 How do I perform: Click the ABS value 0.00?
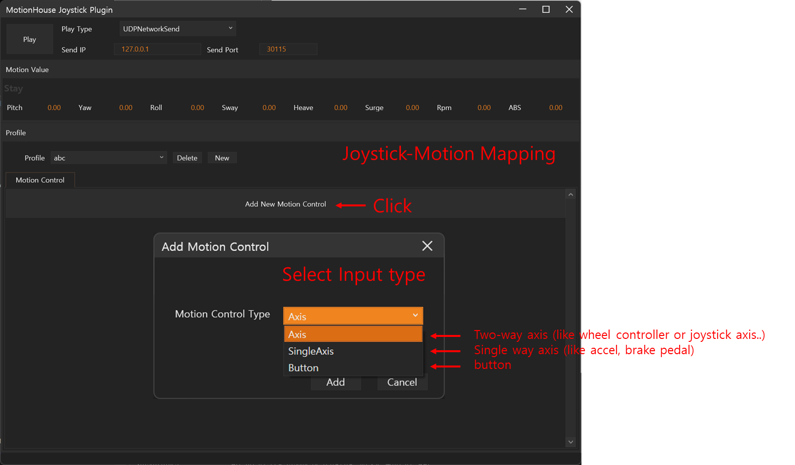pyautogui.click(x=556, y=107)
